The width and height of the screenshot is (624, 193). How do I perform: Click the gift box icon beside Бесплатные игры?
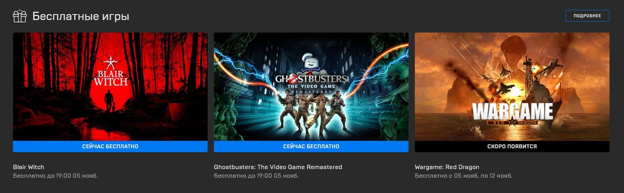coord(20,16)
